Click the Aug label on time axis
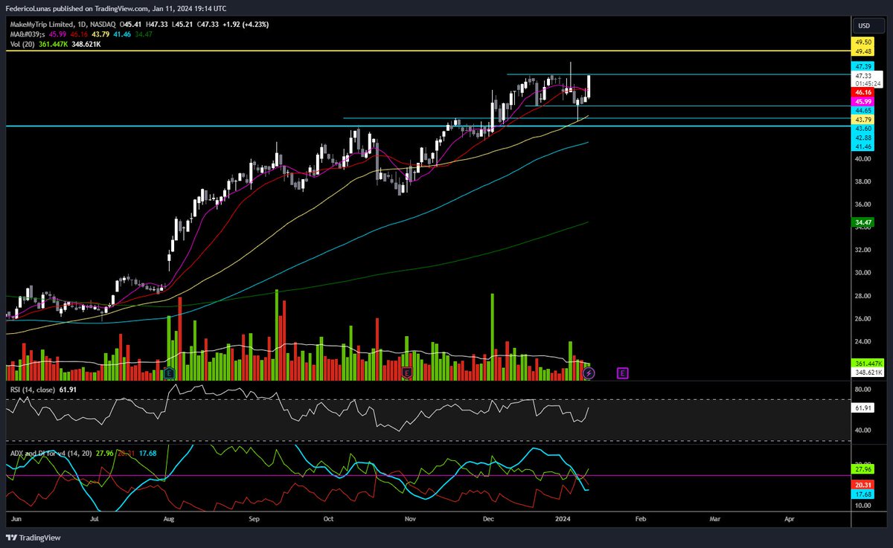 (x=169, y=520)
